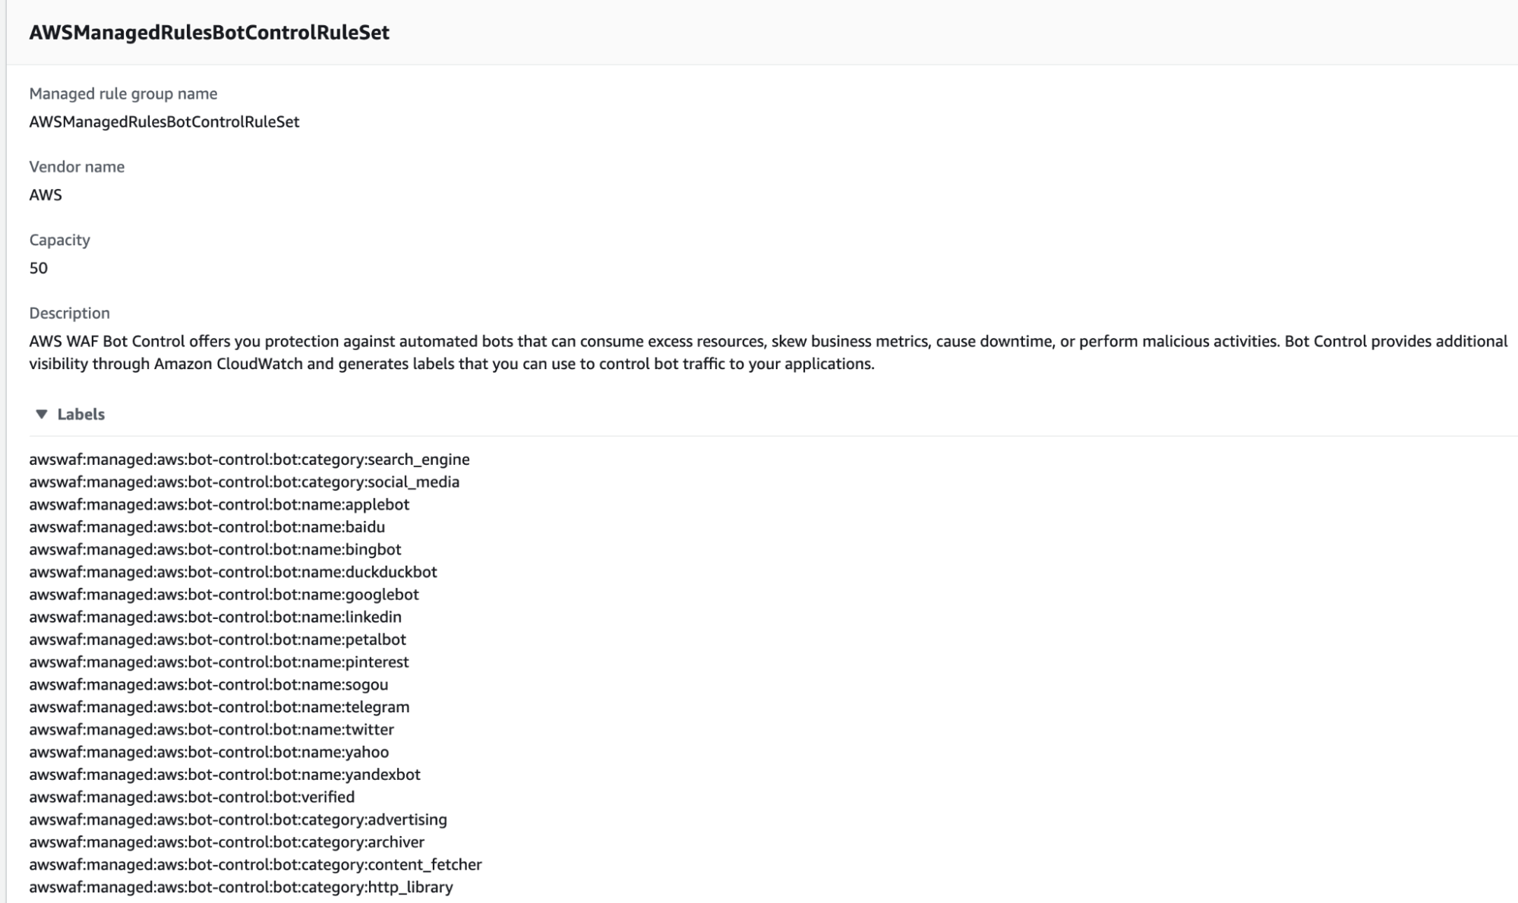1518x903 pixels.
Task: Select the name:pinterest label
Action: [219, 661]
